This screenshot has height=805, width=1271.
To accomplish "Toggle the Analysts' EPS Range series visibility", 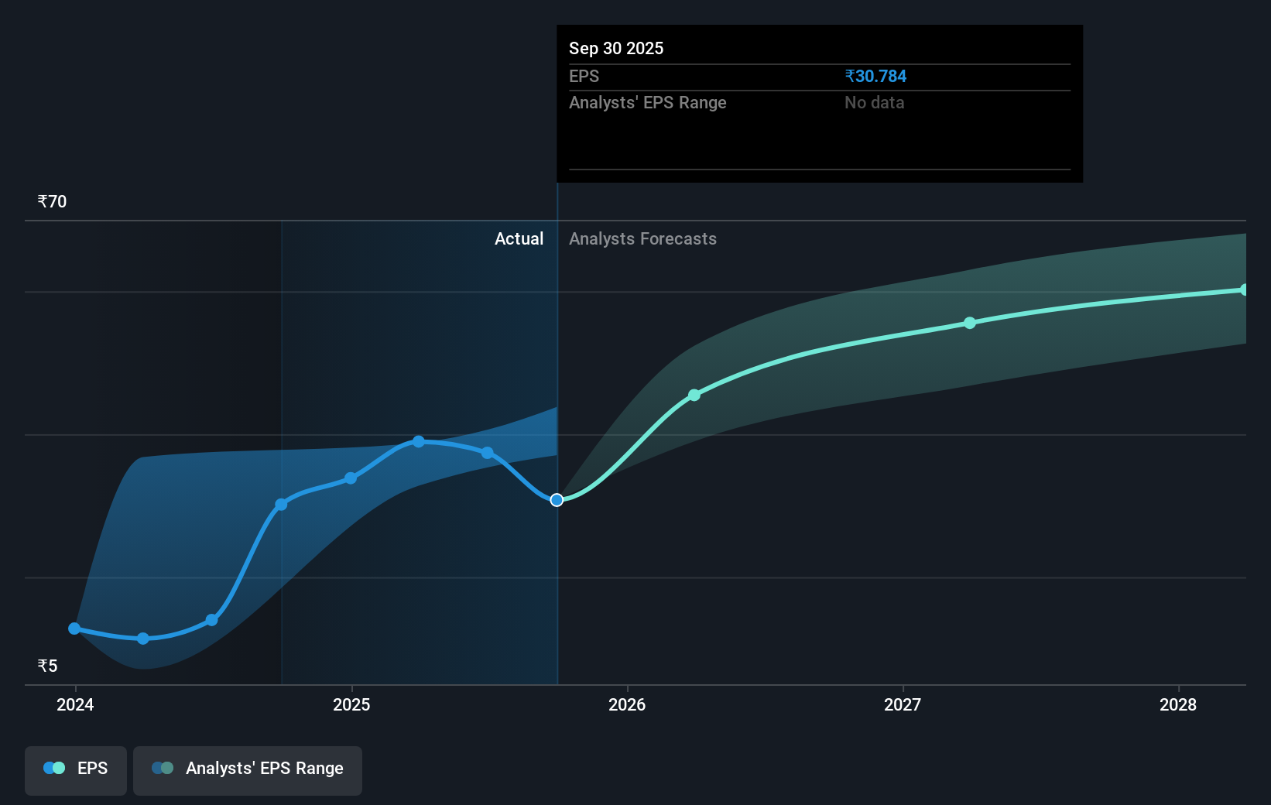I will coord(248,770).
